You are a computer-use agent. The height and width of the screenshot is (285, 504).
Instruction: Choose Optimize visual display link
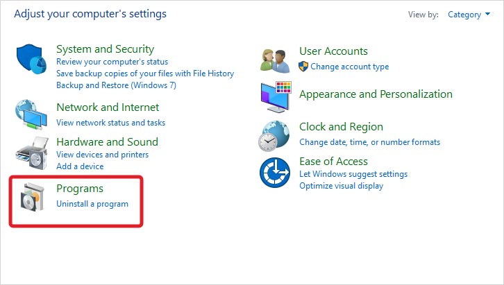tap(341, 186)
